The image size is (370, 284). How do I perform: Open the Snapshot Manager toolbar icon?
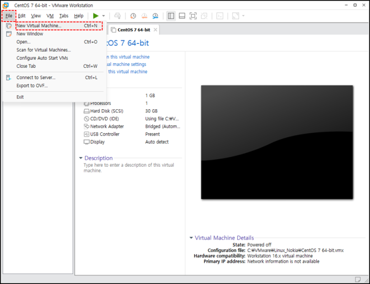point(155,16)
